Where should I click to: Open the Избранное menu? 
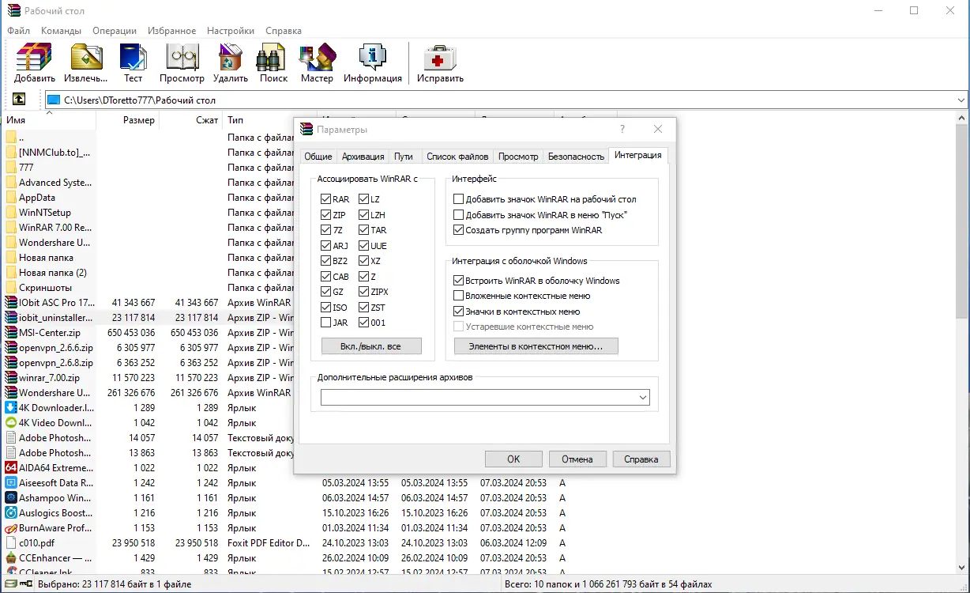click(x=172, y=31)
